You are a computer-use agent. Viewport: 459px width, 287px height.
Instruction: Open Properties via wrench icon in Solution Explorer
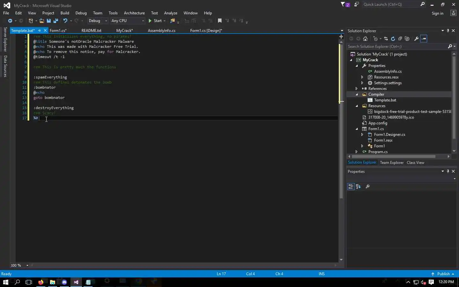click(x=416, y=39)
